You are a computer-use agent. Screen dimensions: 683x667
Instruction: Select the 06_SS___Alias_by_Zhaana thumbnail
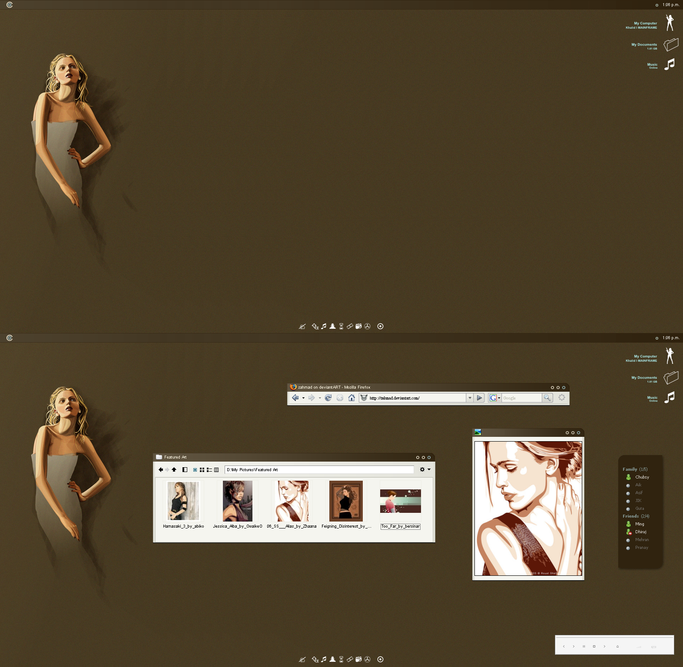click(292, 501)
